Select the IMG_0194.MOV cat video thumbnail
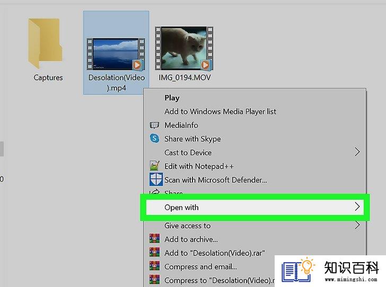Screen dimensions: 386x287 click(184, 49)
